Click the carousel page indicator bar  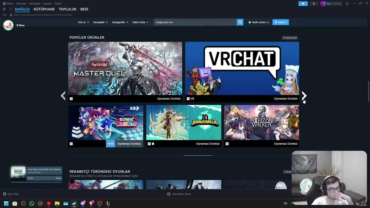coord(198,155)
